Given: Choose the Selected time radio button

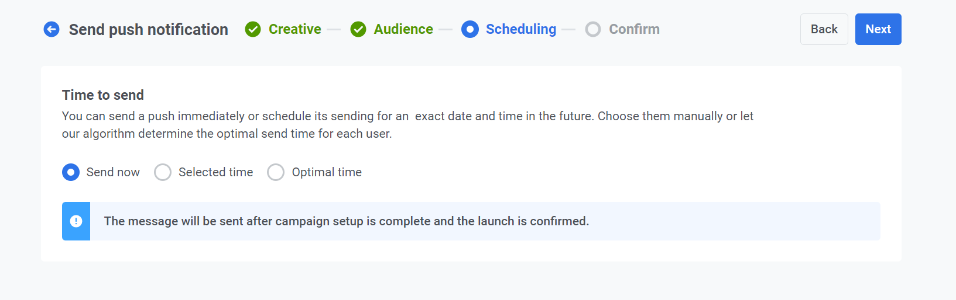Looking at the screenshot, I should pyautogui.click(x=163, y=172).
